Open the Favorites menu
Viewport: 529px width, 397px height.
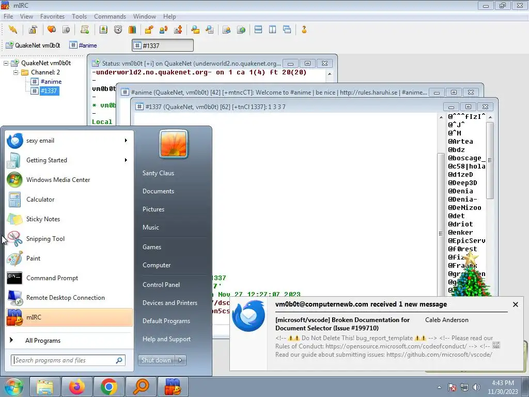[x=52, y=16]
